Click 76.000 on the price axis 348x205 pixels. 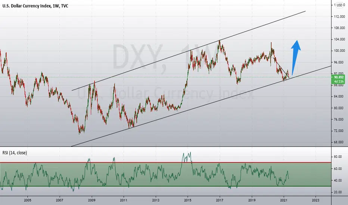click(339, 119)
